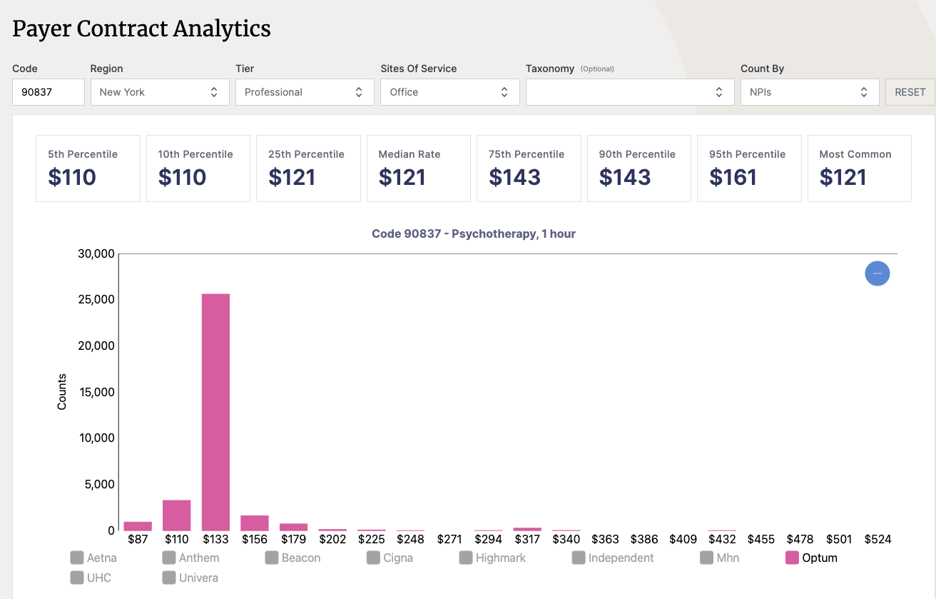Toggle the Anthem legend swatch

click(x=169, y=558)
